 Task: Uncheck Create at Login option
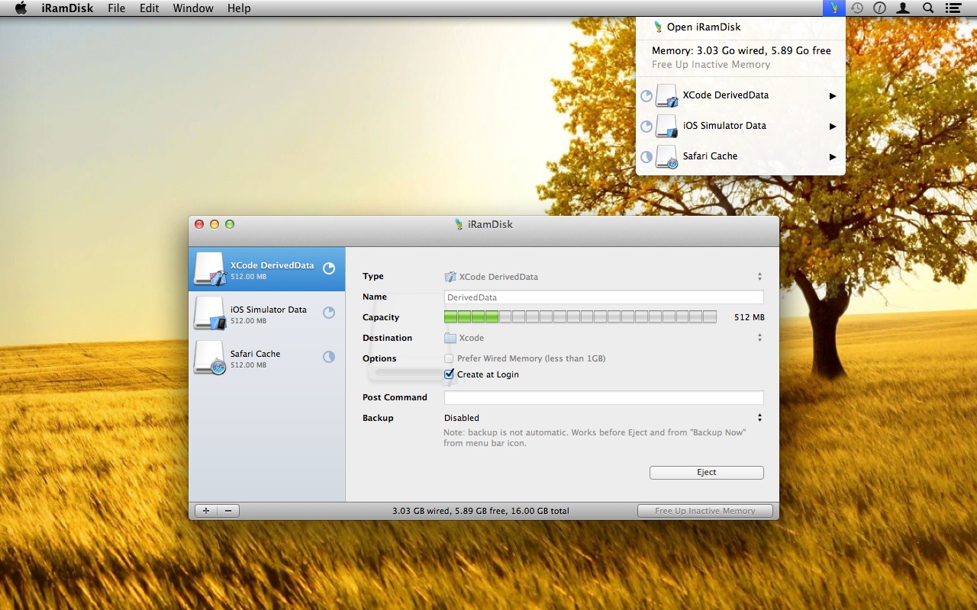click(x=449, y=374)
